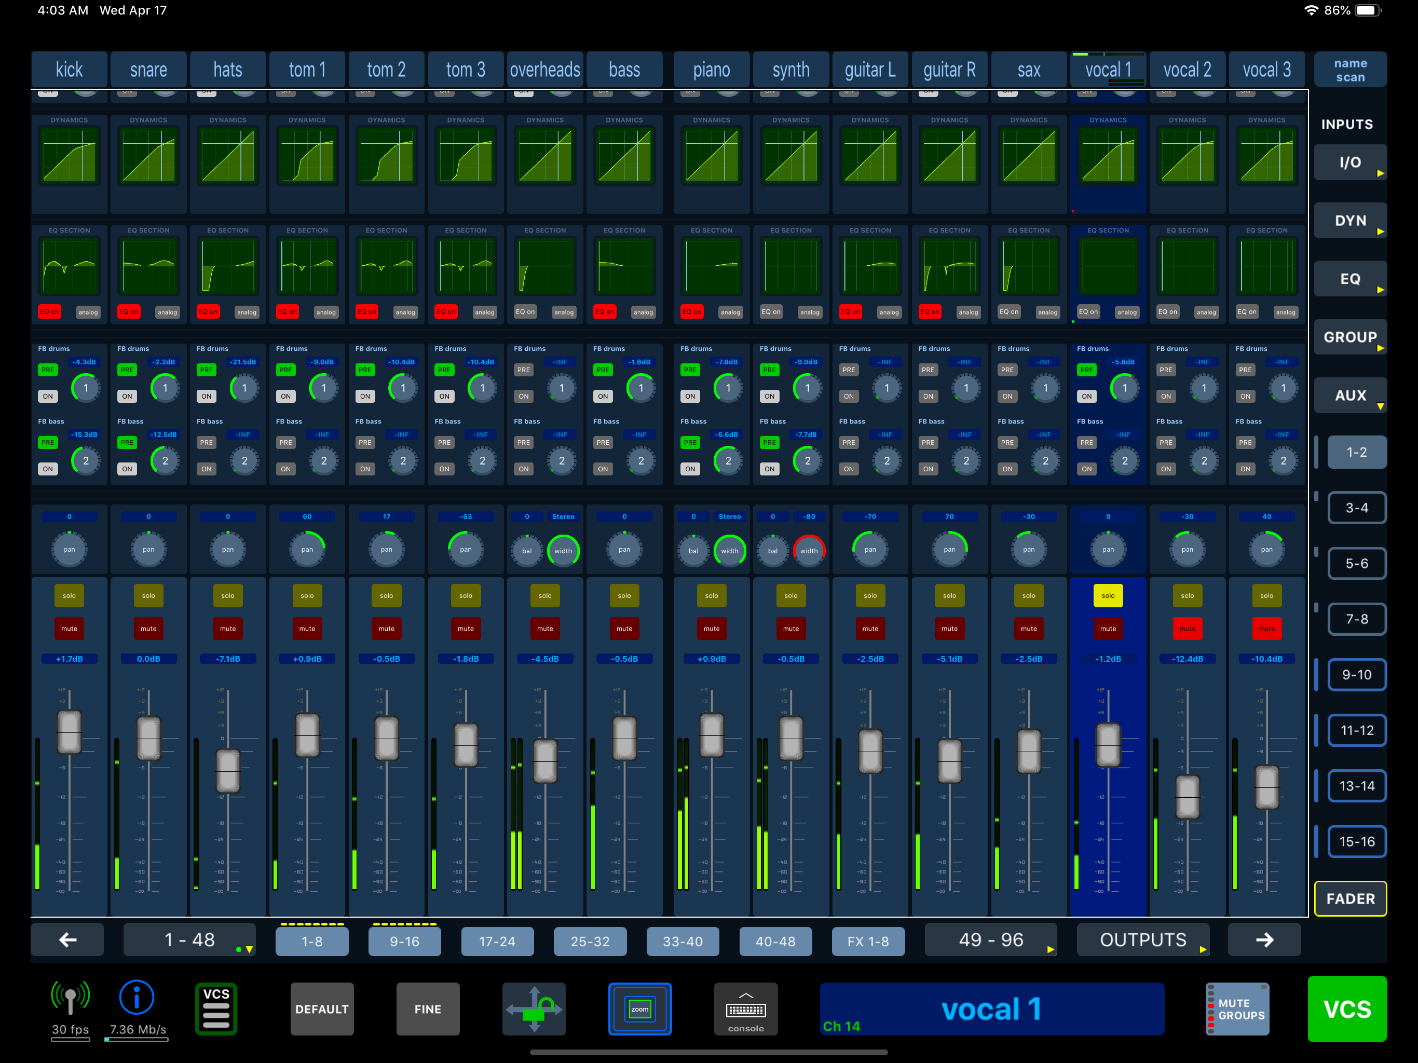Toggle analog mode on hats EQ
Image resolution: width=1418 pixels, height=1063 pixels.
[247, 312]
